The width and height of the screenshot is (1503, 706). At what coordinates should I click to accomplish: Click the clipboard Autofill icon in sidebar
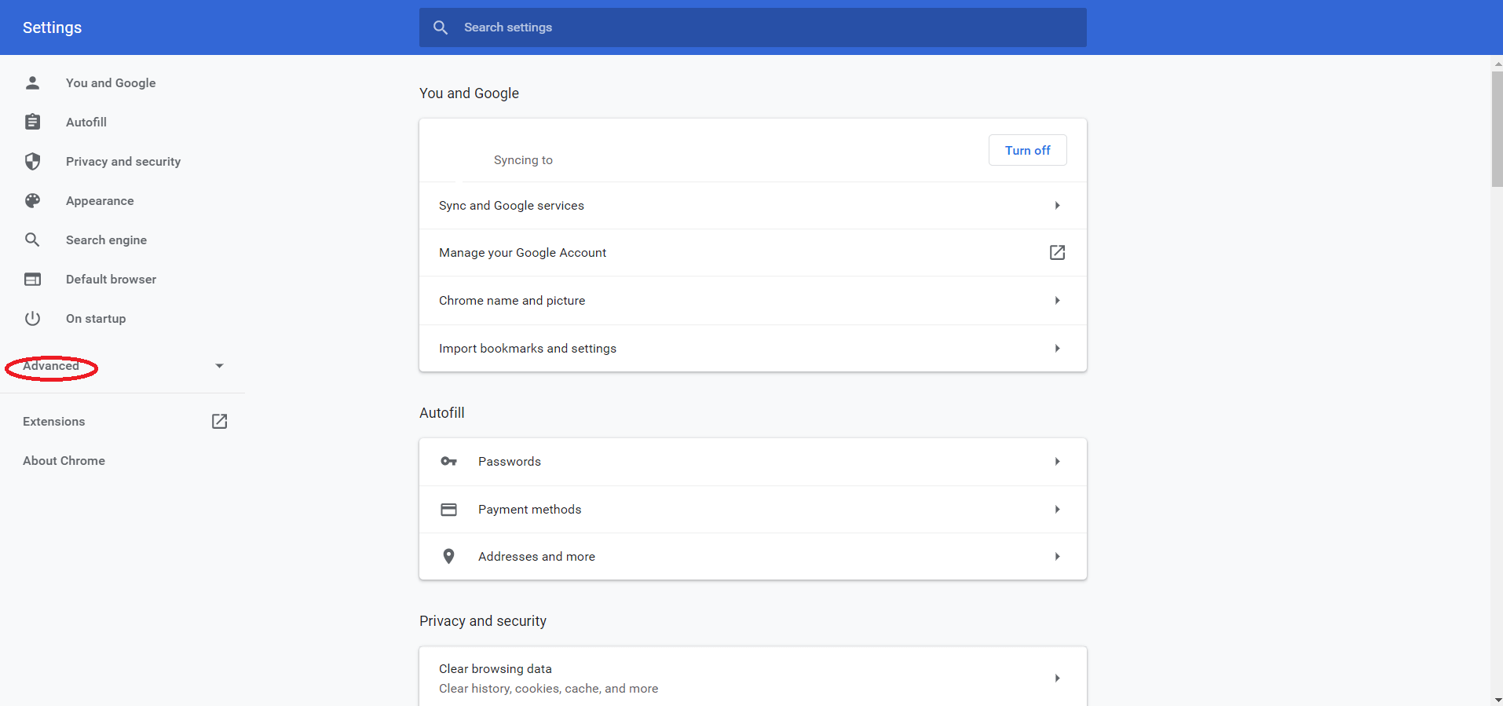[x=32, y=122]
